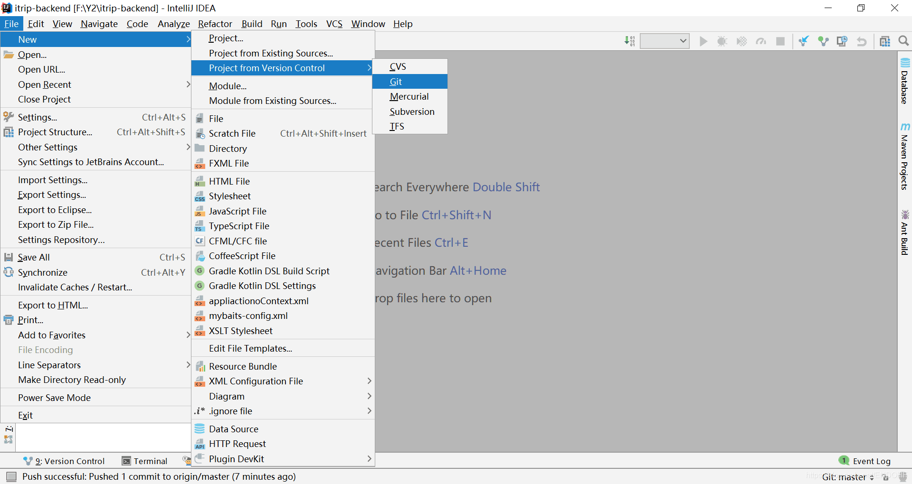Click the tool window quick-access icon in status bar
912x484 pixels.
coord(11,476)
